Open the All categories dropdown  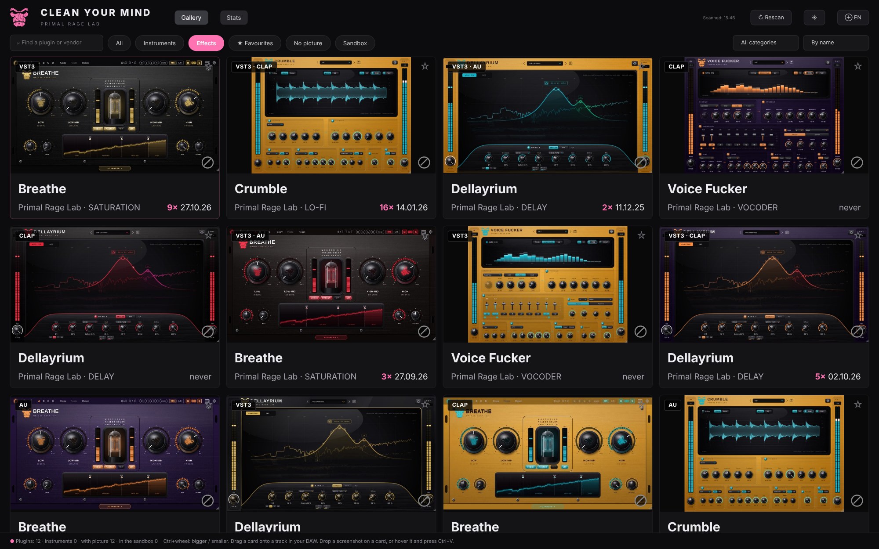(765, 43)
